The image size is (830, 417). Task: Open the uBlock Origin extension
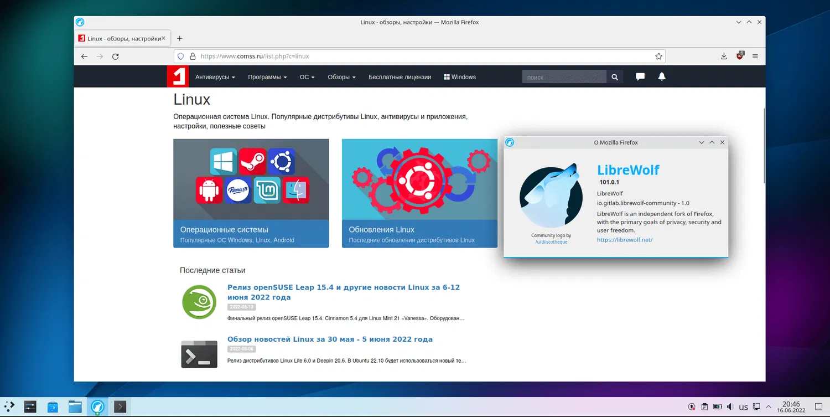(x=740, y=56)
